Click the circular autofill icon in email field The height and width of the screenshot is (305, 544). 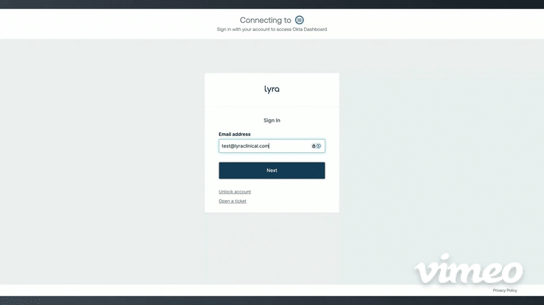[319, 146]
